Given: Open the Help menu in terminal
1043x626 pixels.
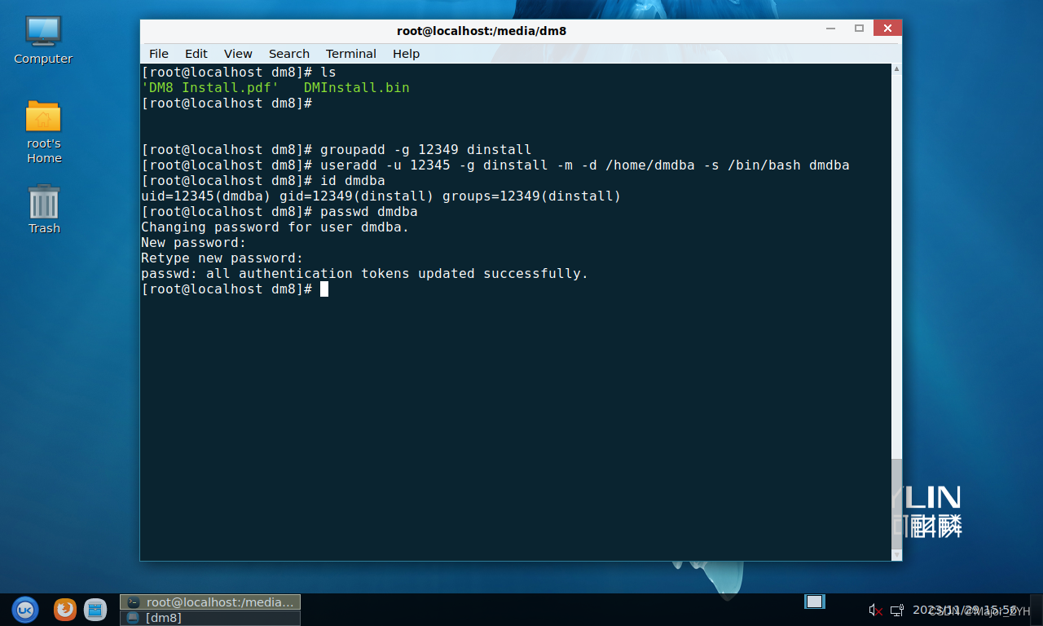Looking at the screenshot, I should [x=406, y=54].
